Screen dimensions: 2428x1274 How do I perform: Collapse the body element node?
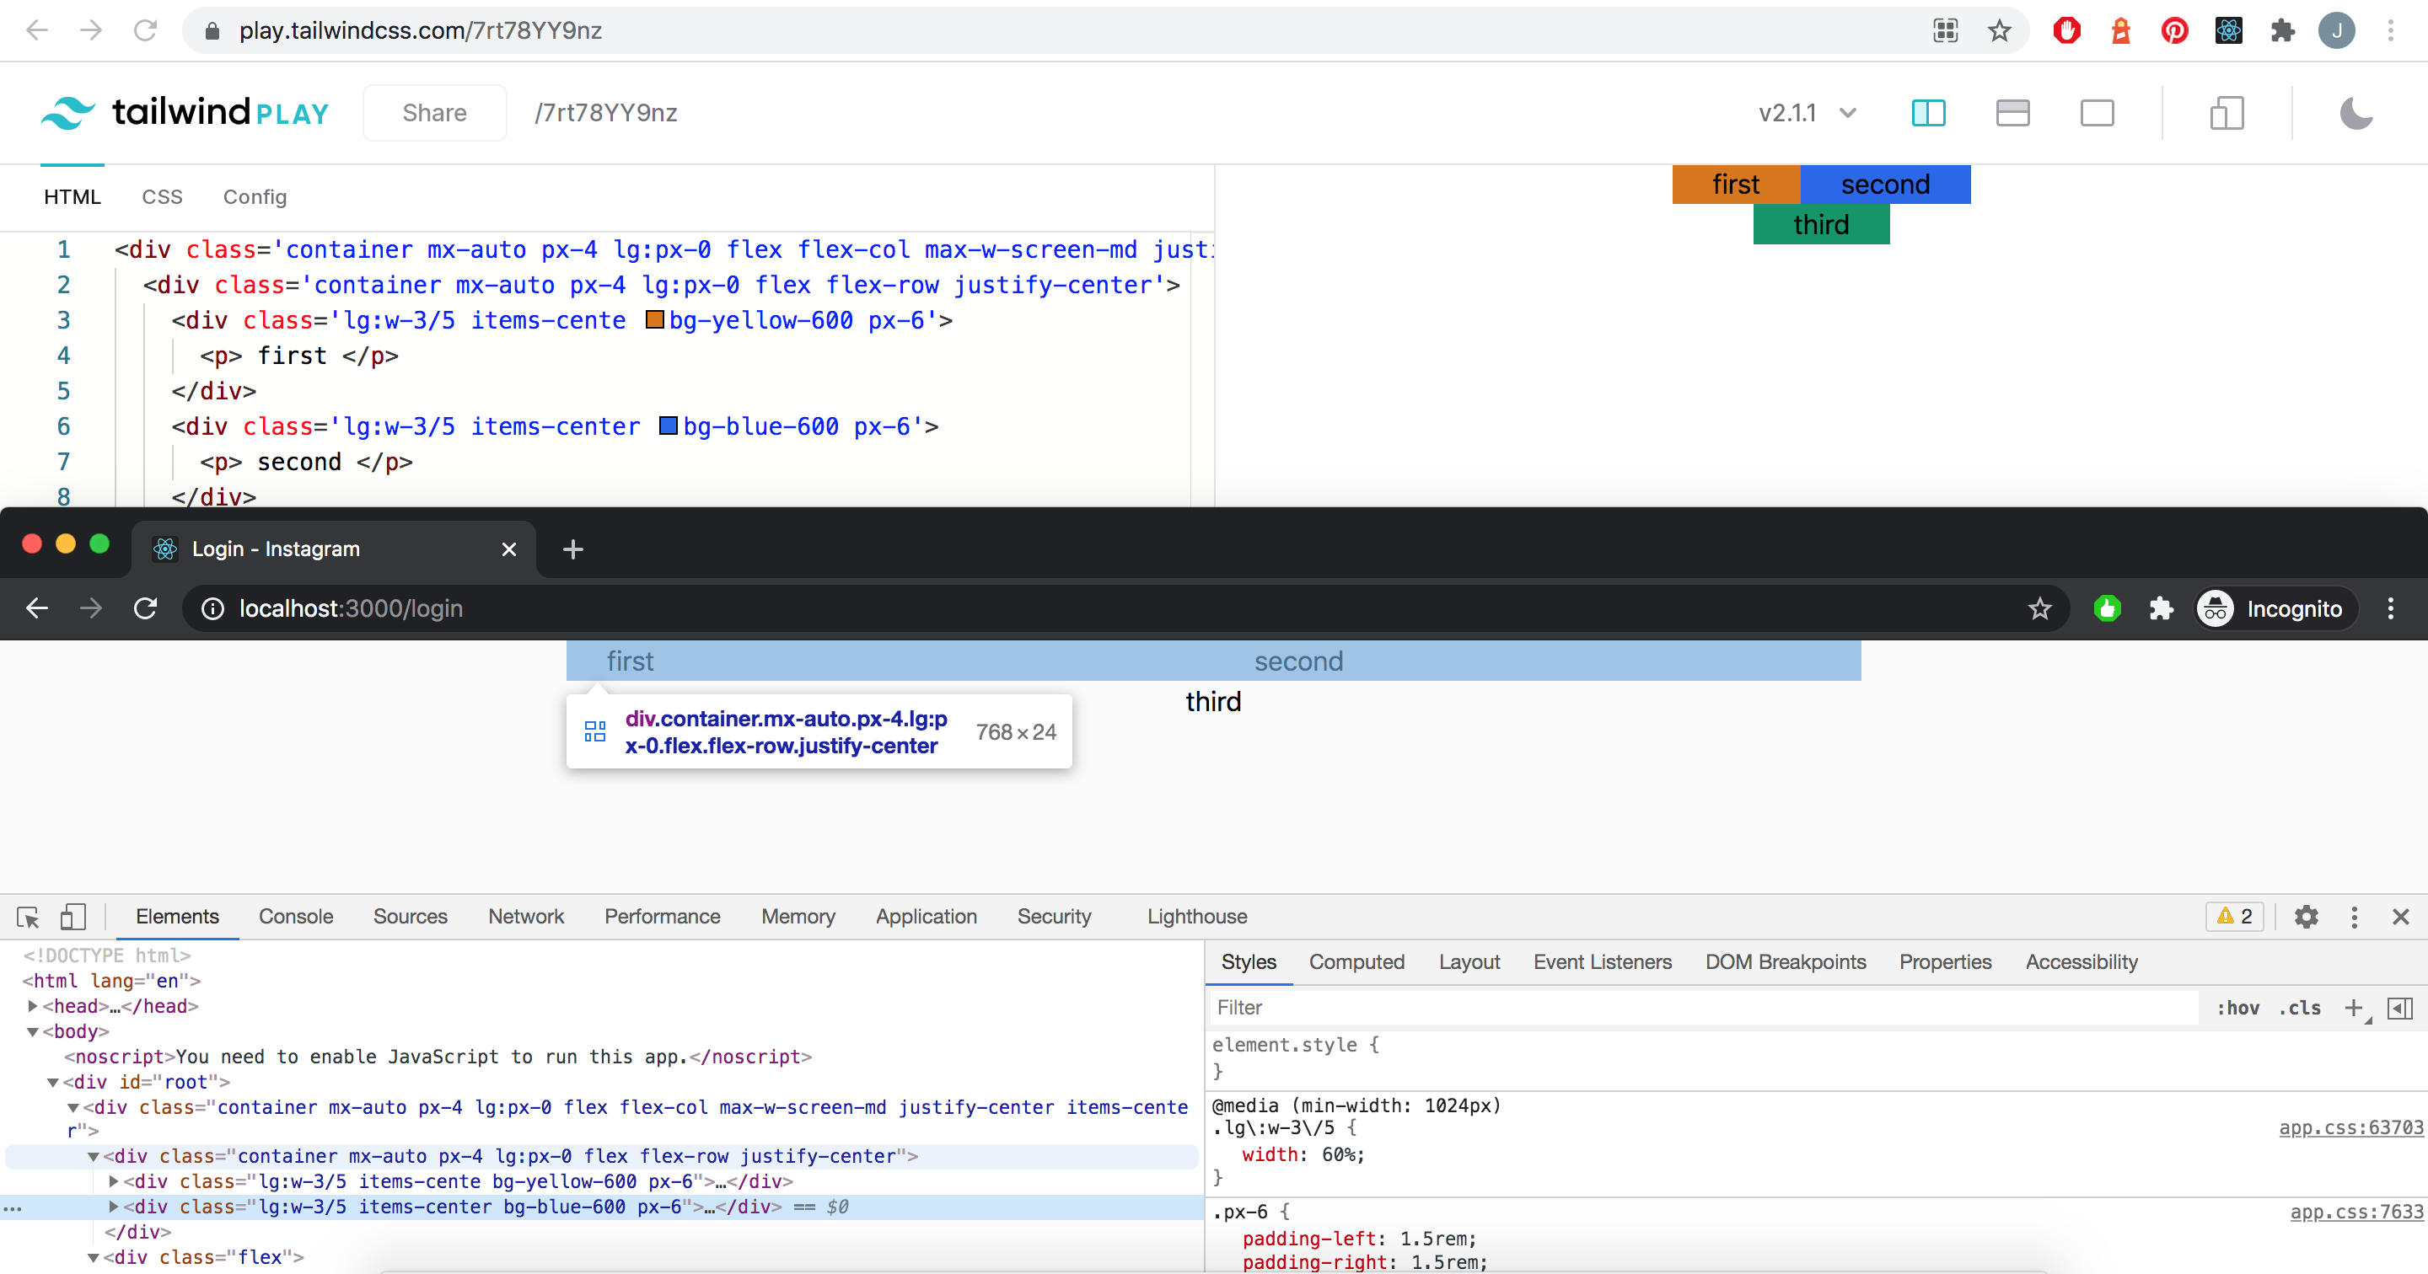click(33, 1030)
